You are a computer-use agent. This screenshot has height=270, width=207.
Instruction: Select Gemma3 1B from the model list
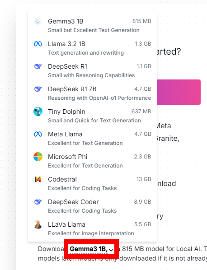tap(92, 26)
